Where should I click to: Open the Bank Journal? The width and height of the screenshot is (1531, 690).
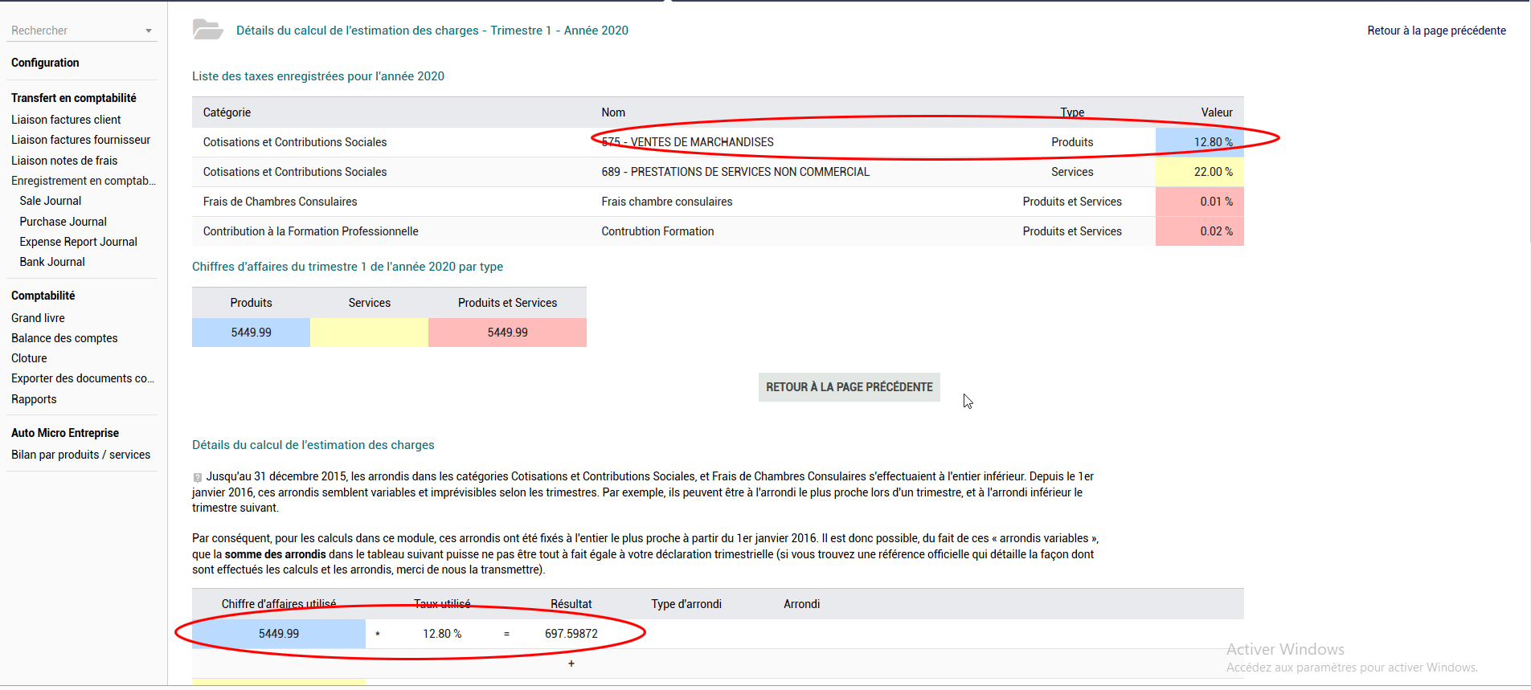coord(52,262)
